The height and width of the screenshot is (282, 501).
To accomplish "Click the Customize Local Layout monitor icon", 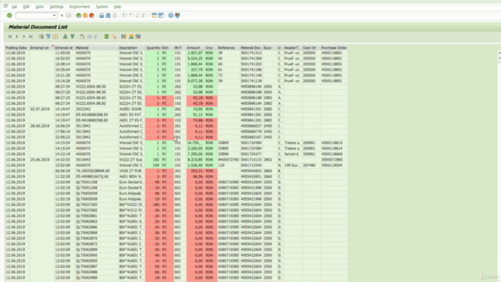I will point(178,16).
